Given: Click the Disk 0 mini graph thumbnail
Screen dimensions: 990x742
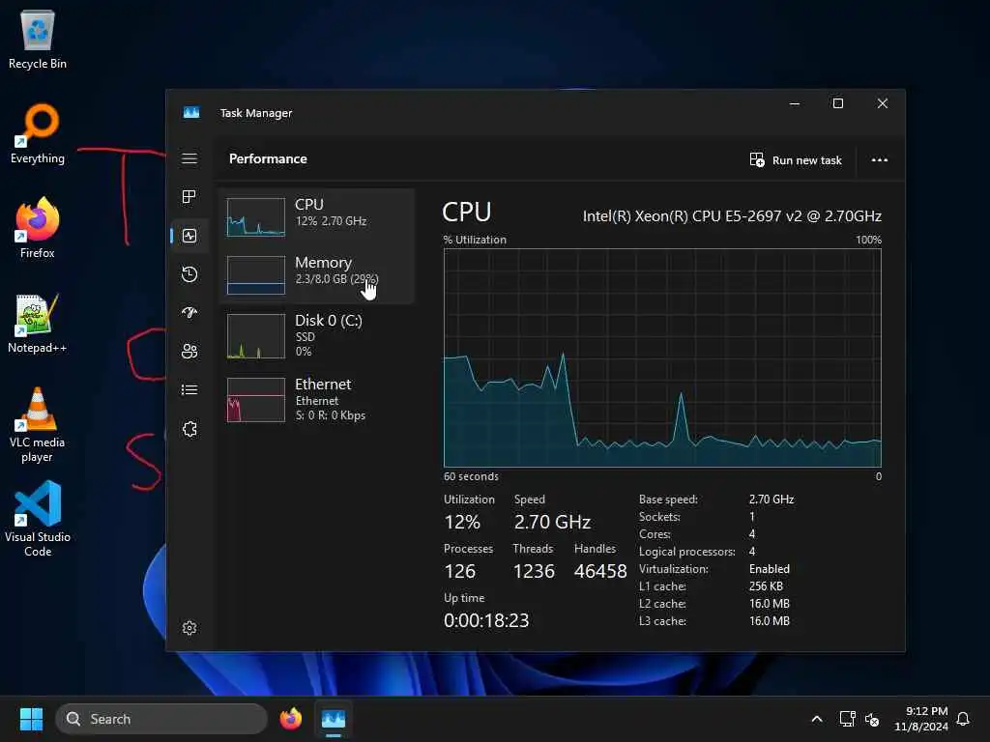Looking at the screenshot, I should click(255, 336).
